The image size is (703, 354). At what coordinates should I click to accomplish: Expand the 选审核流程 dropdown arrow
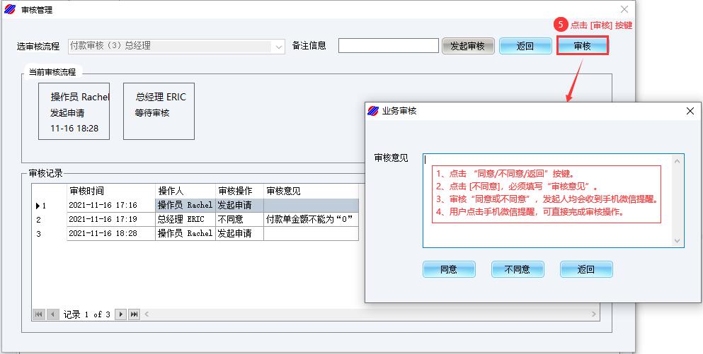tap(278, 46)
